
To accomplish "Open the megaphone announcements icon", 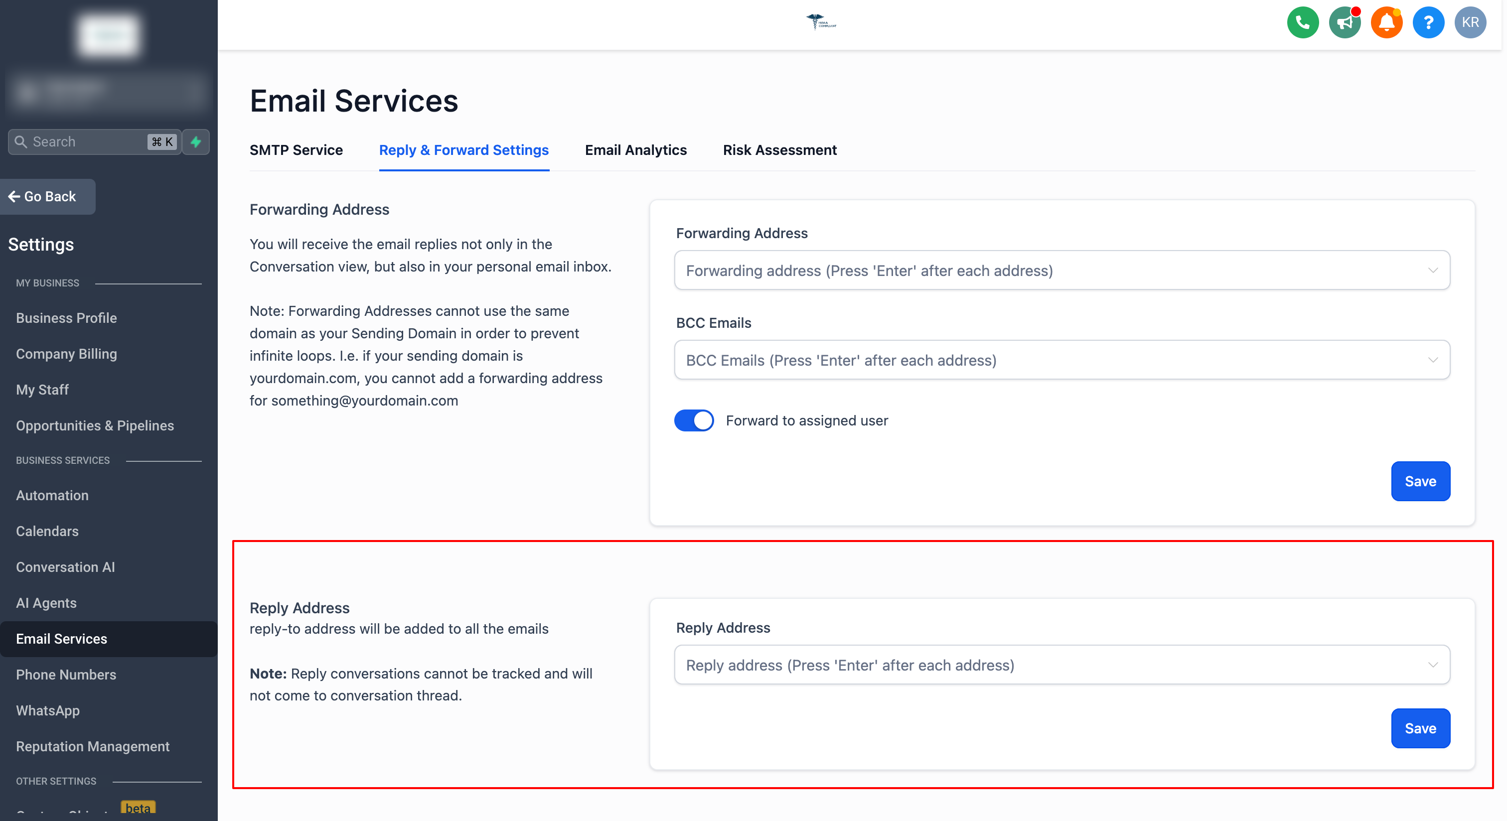I will (x=1345, y=22).
